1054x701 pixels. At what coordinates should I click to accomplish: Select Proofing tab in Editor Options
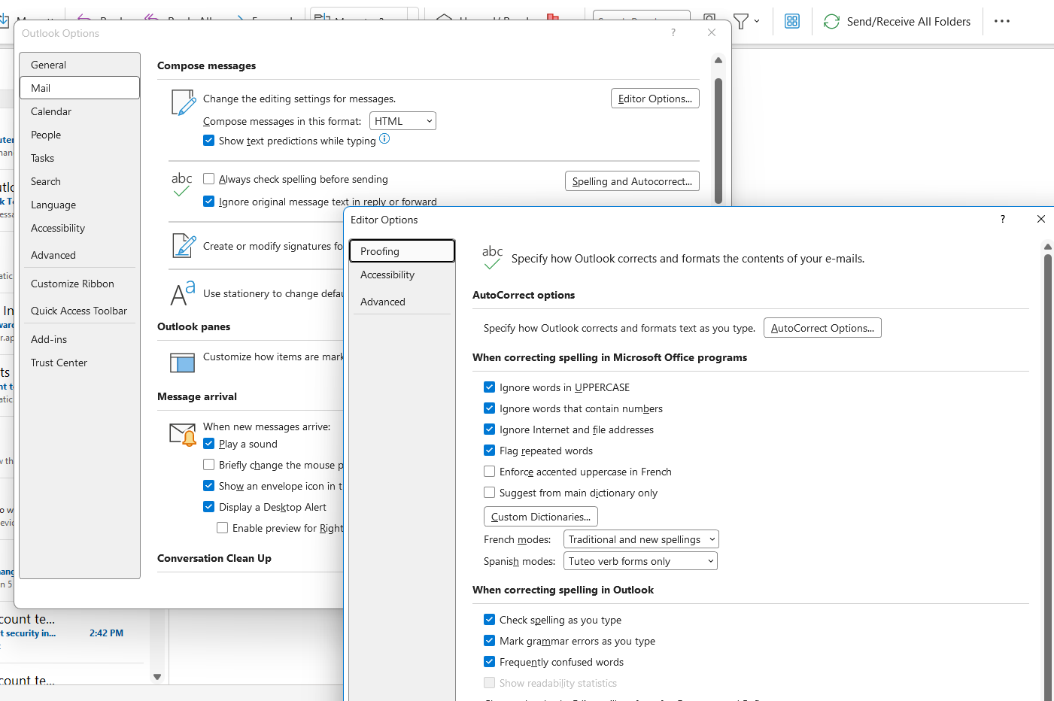pos(402,251)
